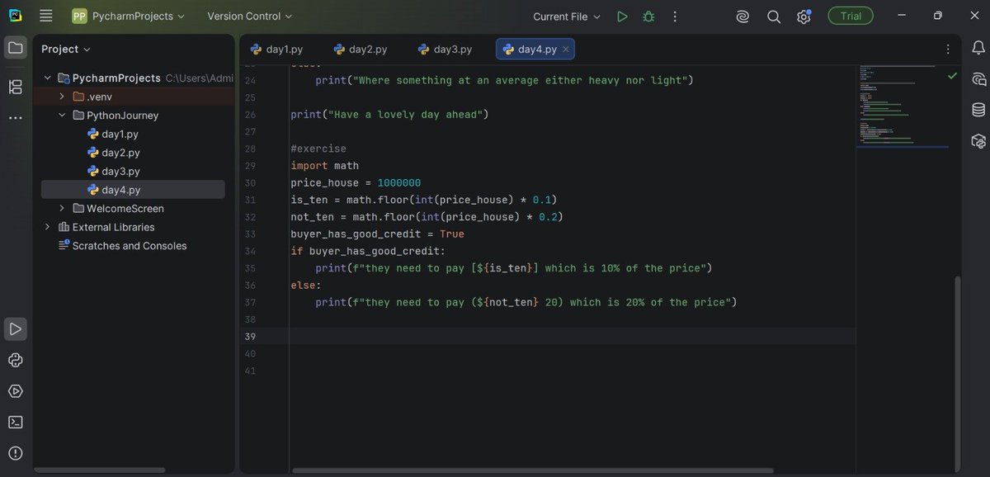
Task: Open the Problems tool window
Action: click(15, 453)
